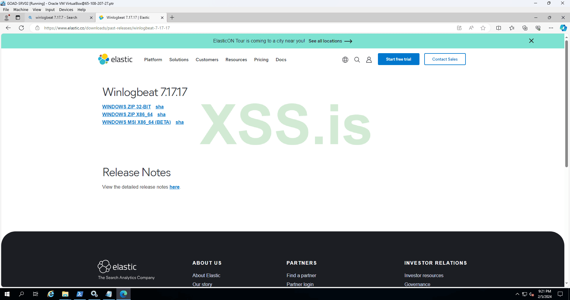Add this page to favorites
This screenshot has height=300, width=570.
(x=483, y=28)
